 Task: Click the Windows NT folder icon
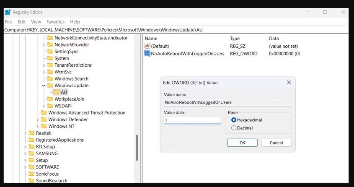click(x=44, y=126)
